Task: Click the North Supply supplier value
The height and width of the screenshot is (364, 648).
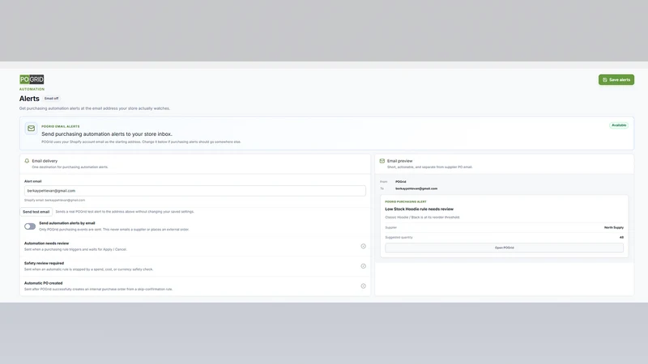Action: tap(614, 227)
